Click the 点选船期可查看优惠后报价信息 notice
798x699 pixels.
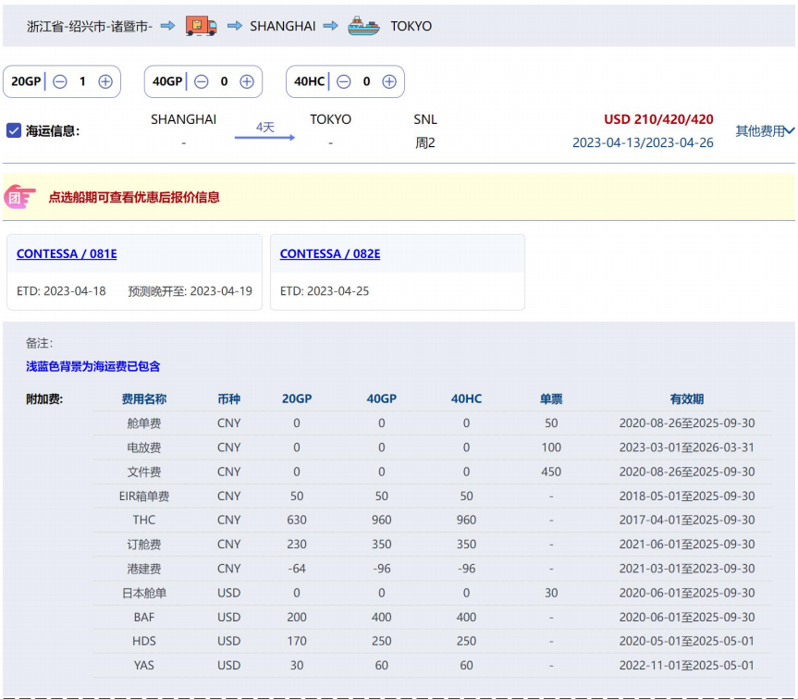134,197
